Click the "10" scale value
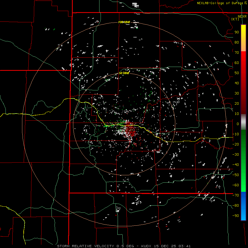 pyautogui.click(x=237, y=114)
